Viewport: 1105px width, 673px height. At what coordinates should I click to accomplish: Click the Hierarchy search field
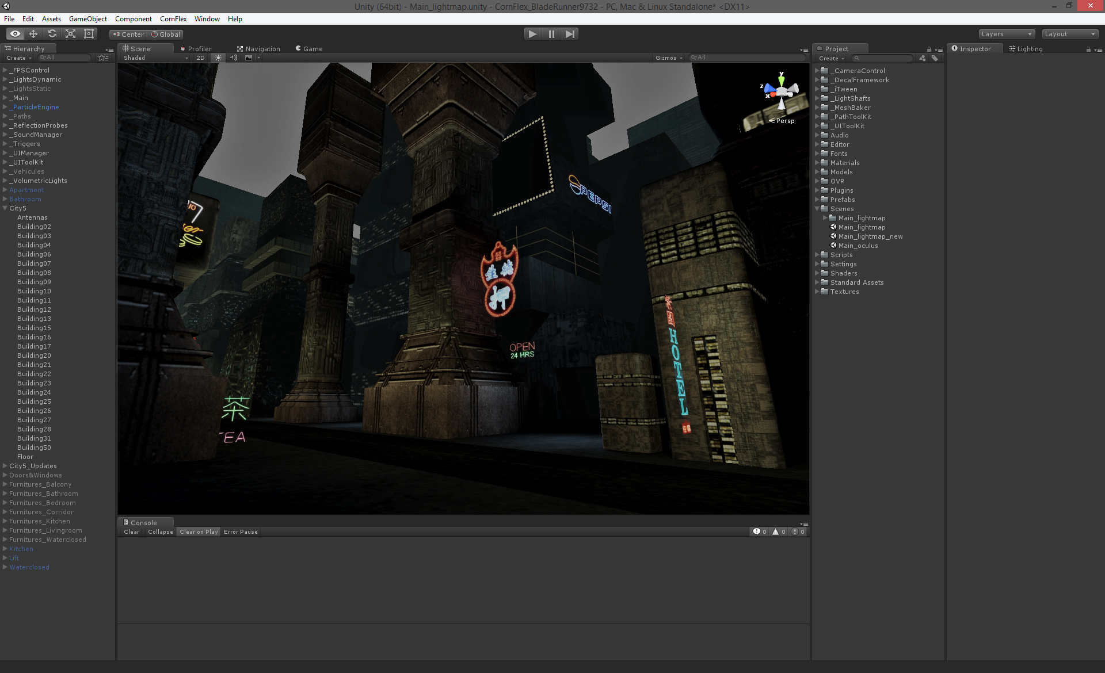[x=64, y=58]
